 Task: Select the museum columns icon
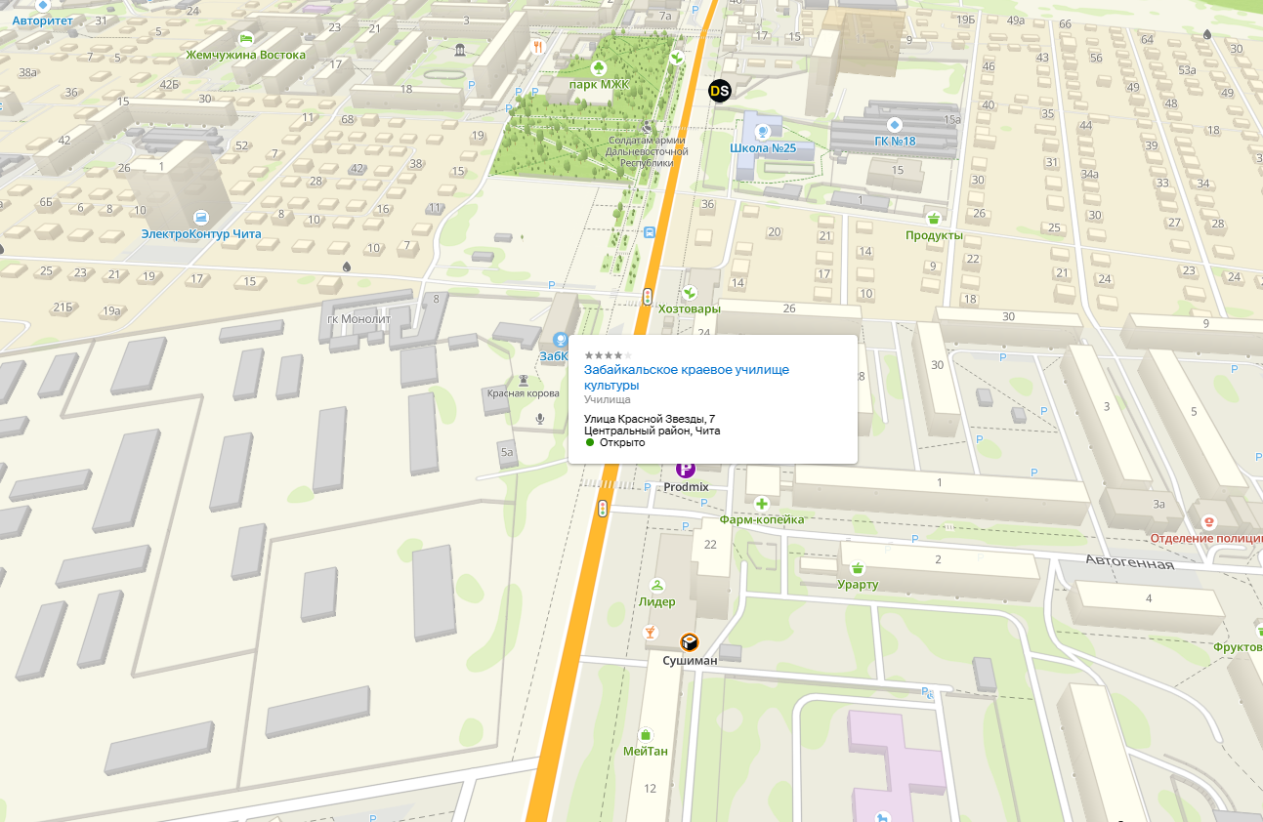pos(460,50)
